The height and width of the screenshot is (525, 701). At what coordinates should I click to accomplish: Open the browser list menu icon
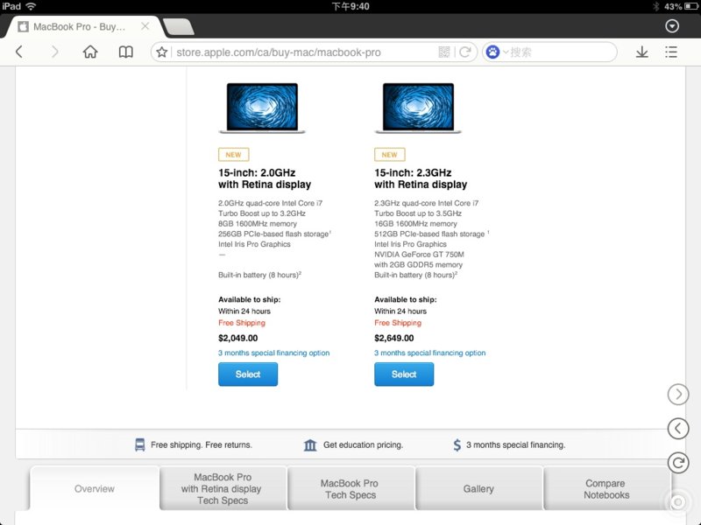671,52
